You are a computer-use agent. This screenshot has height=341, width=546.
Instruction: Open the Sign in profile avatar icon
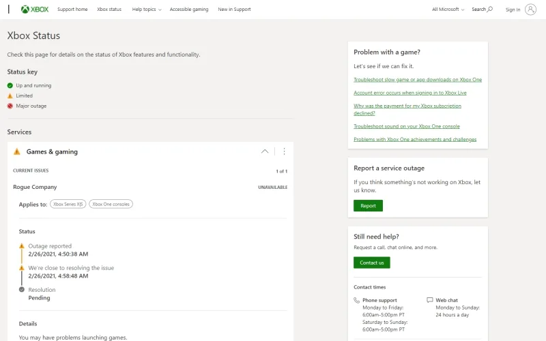tap(530, 10)
